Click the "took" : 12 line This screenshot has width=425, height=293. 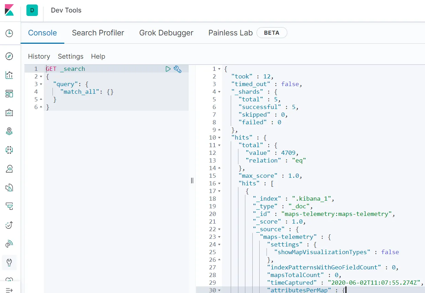click(253, 76)
